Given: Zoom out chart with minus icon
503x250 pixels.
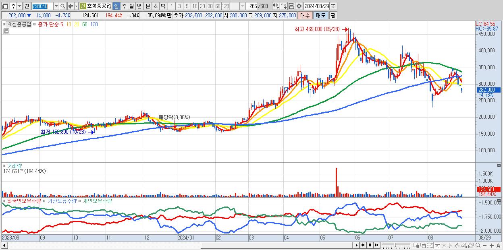Looking at the screenshot, I should tap(484, 246).
